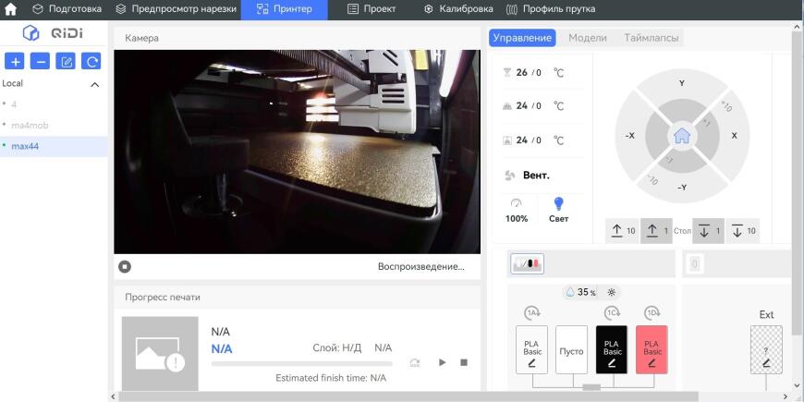Image resolution: width=804 pixels, height=402 pixels.
Task: Remove printer with the minus icon
Action: coord(40,61)
